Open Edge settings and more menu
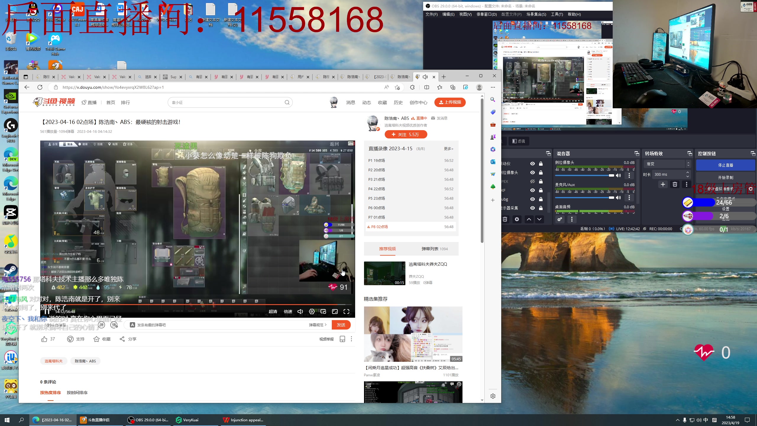Viewport: 757px width, 426px height. tap(493, 87)
